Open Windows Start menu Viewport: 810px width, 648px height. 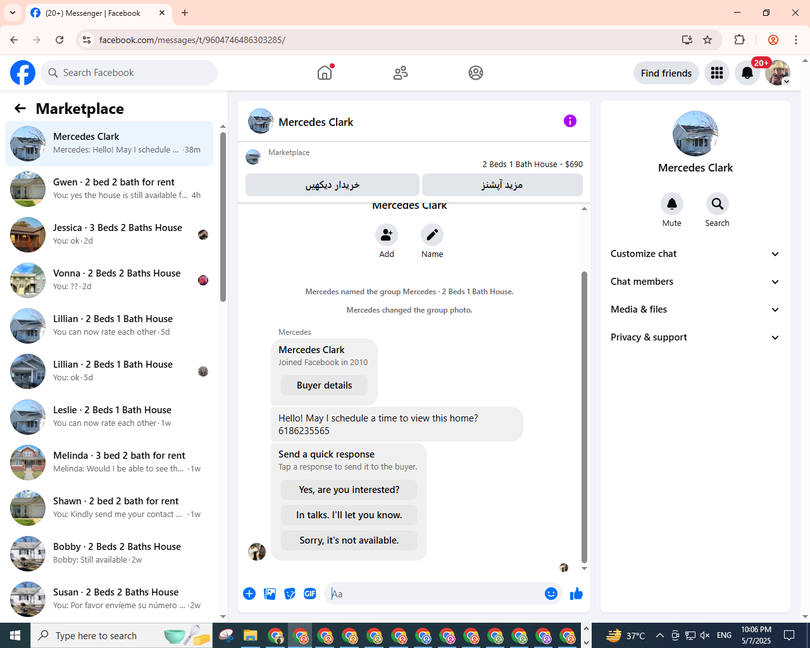point(15,635)
